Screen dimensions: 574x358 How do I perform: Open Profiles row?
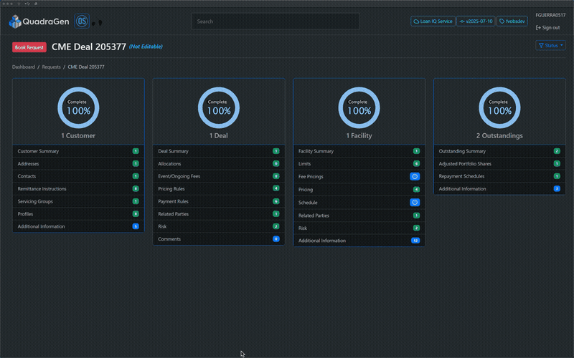[78, 214]
